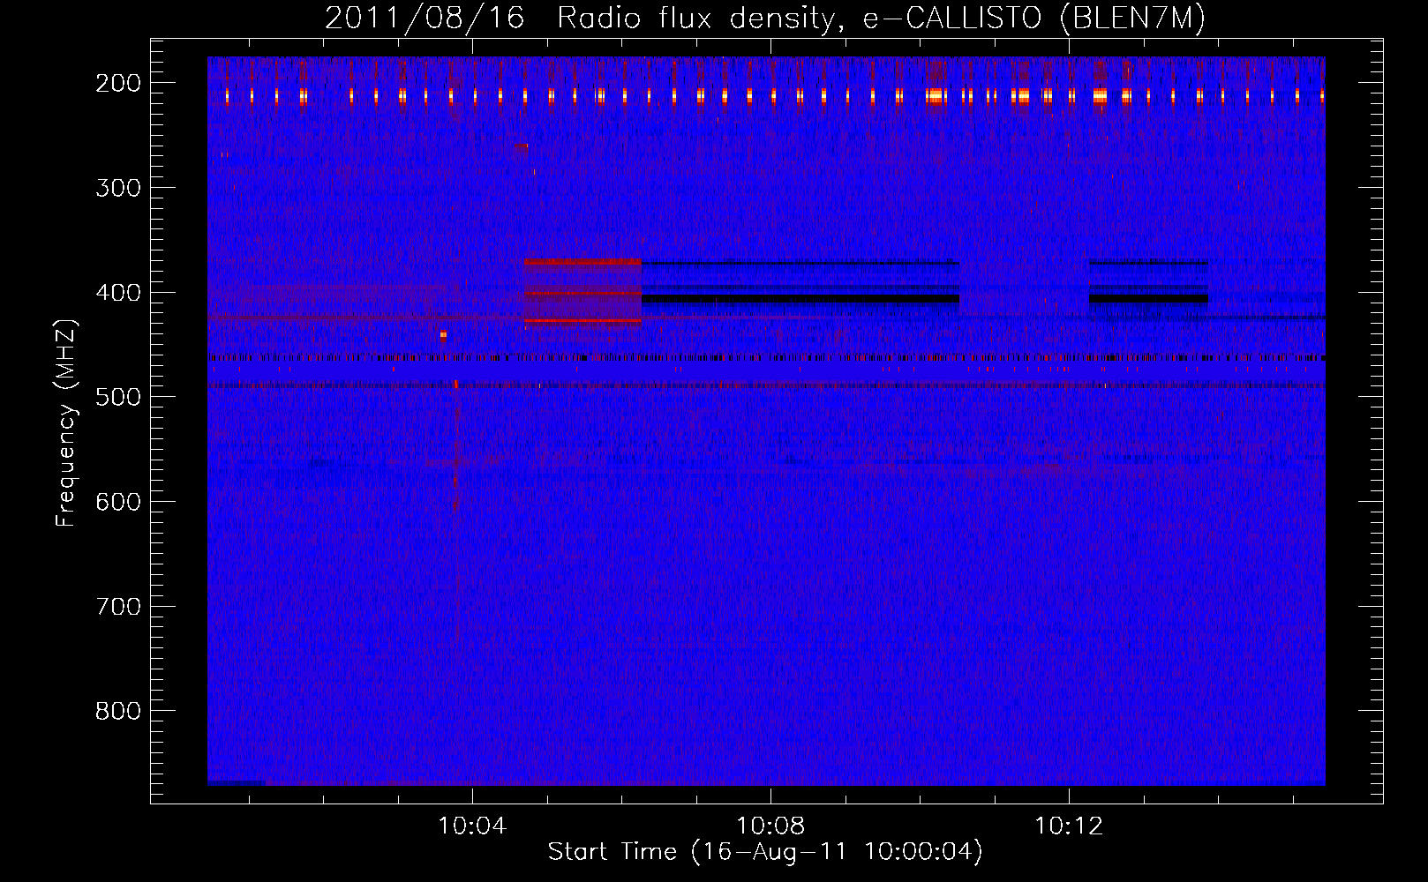Click the '200' frequency tick label

click(118, 83)
